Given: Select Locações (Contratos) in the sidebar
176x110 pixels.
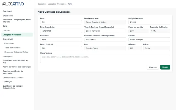Looking at the screenshot, I should (x=17, y=35).
